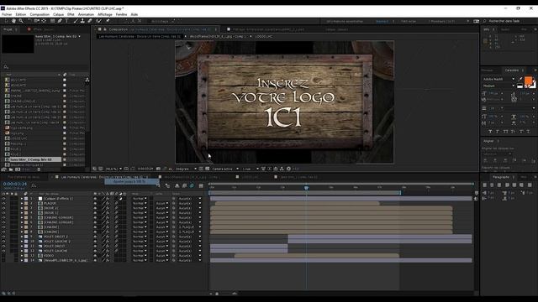Viewport: 538px width, 302px height.
Task: Open the Caméra active view dropdown
Action: 225,169
